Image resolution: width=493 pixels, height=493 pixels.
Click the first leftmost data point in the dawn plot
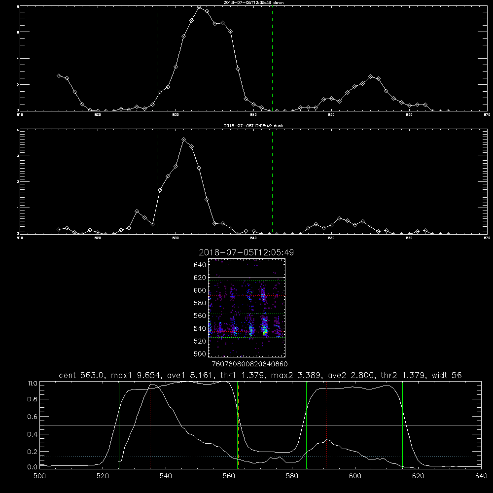coord(59,76)
